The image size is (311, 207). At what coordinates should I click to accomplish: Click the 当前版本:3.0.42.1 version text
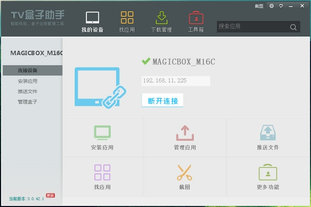pyautogui.click(x=26, y=199)
